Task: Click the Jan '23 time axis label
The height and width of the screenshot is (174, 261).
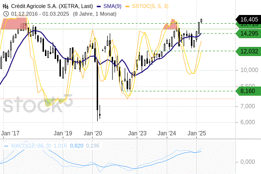Action: click(x=137, y=133)
